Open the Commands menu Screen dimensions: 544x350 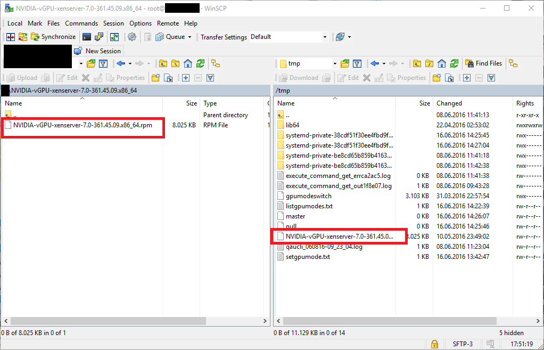pos(81,23)
